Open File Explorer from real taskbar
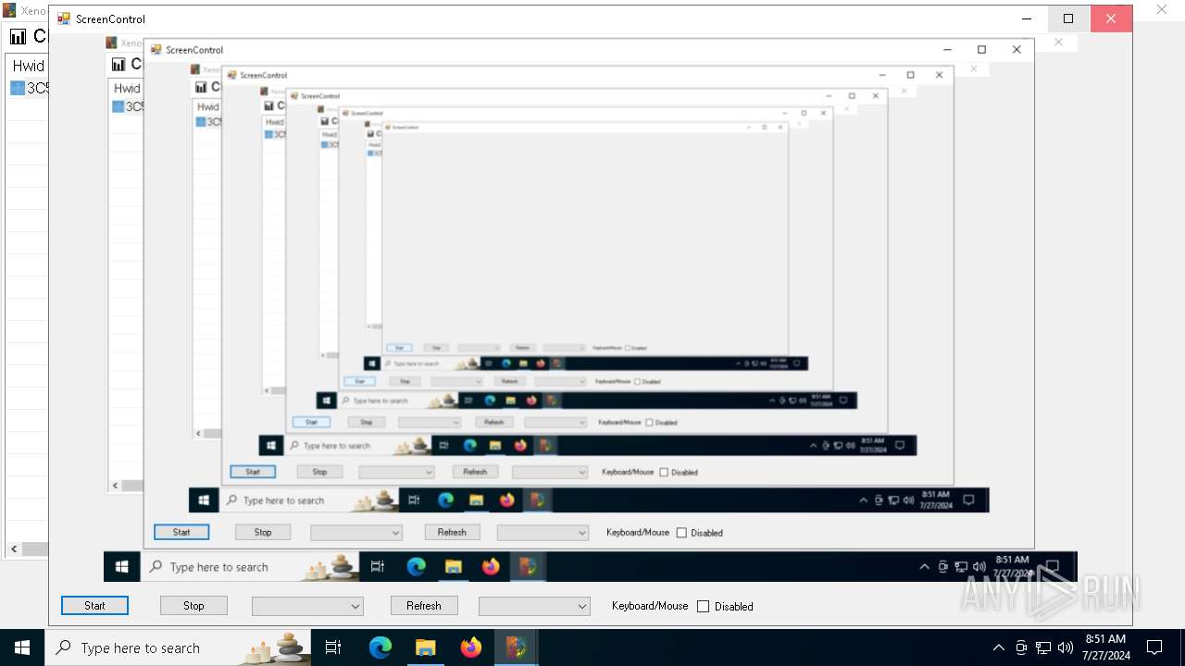 click(425, 647)
